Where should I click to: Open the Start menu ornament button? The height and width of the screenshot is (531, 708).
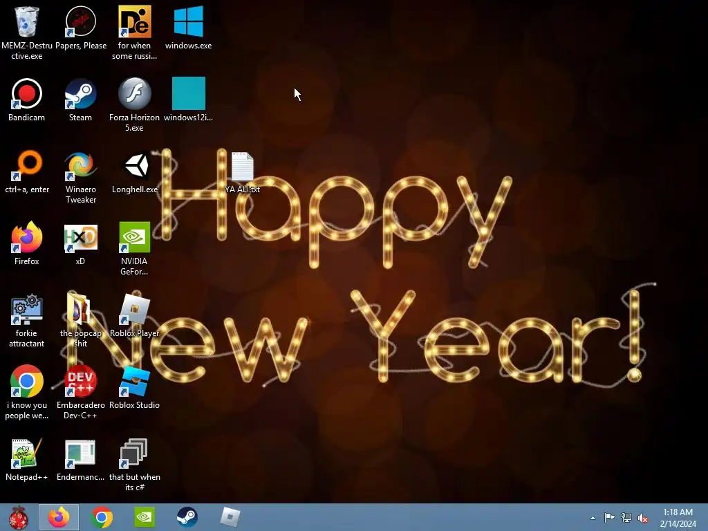(19, 517)
